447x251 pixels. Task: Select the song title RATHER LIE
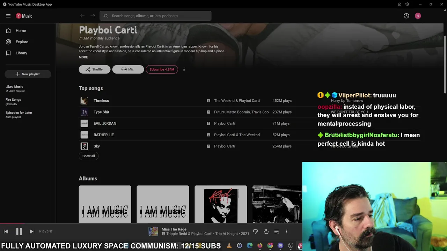(x=104, y=135)
